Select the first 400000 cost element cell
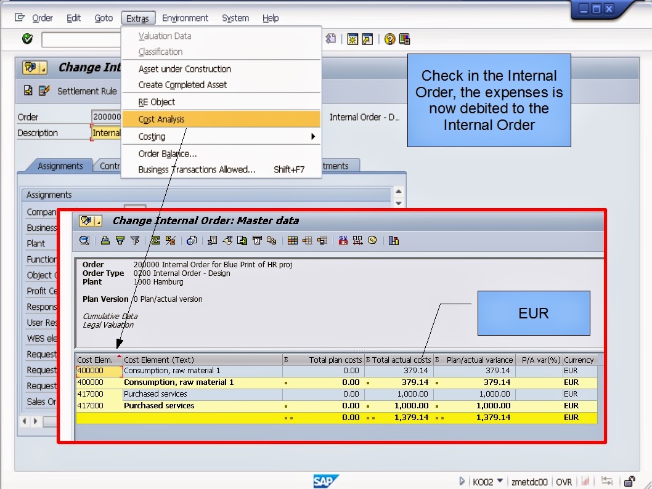 (99, 371)
